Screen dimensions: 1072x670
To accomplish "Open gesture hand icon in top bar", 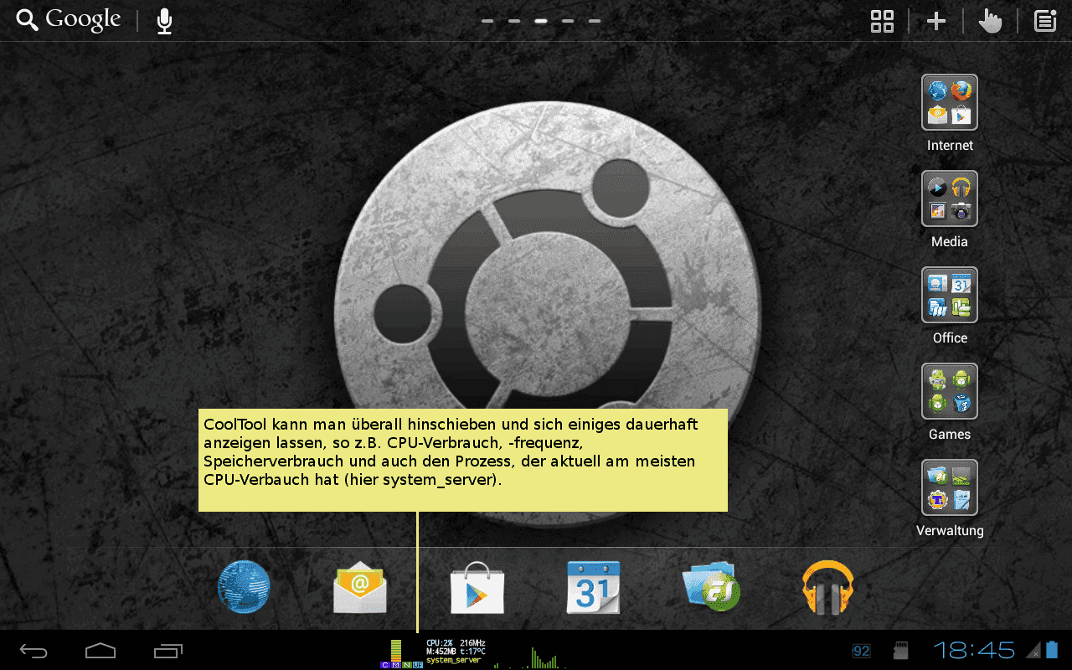I will [990, 21].
